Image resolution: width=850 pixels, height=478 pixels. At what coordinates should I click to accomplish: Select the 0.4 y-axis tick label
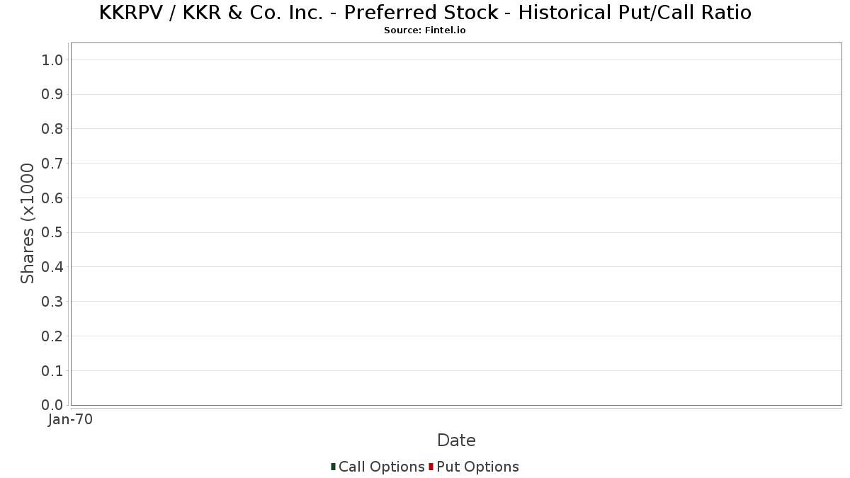point(53,267)
